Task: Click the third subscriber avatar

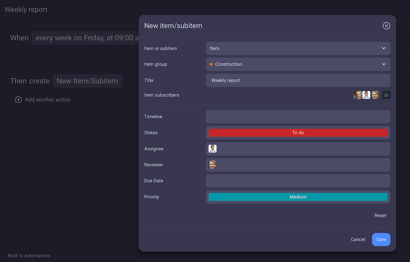Action: (375, 95)
